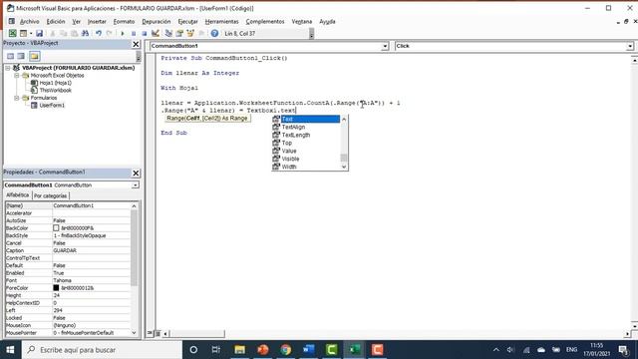Open the CommandButton1 object dropdown above code
The width and height of the screenshot is (638, 359).
pyautogui.click(x=385, y=47)
